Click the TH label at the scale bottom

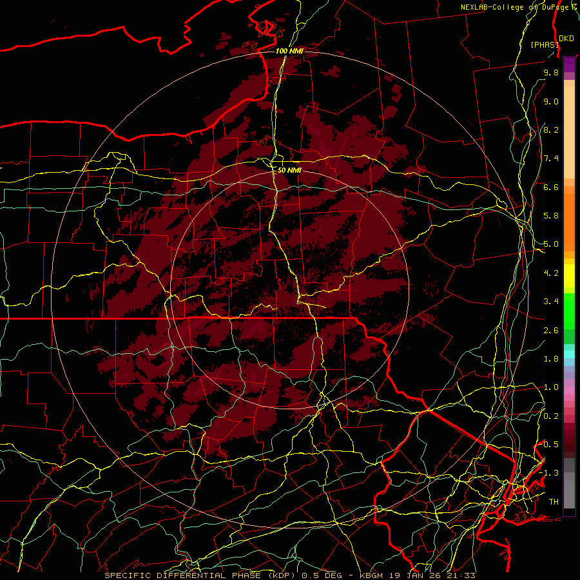(554, 502)
